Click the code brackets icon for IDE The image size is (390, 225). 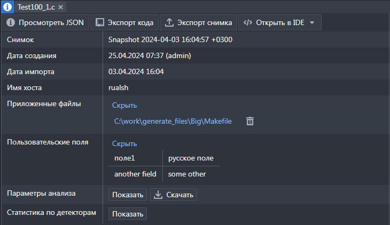pos(248,22)
